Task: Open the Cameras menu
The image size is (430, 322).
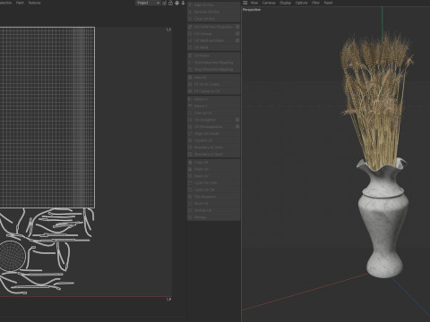Action: (x=269, y=3)
